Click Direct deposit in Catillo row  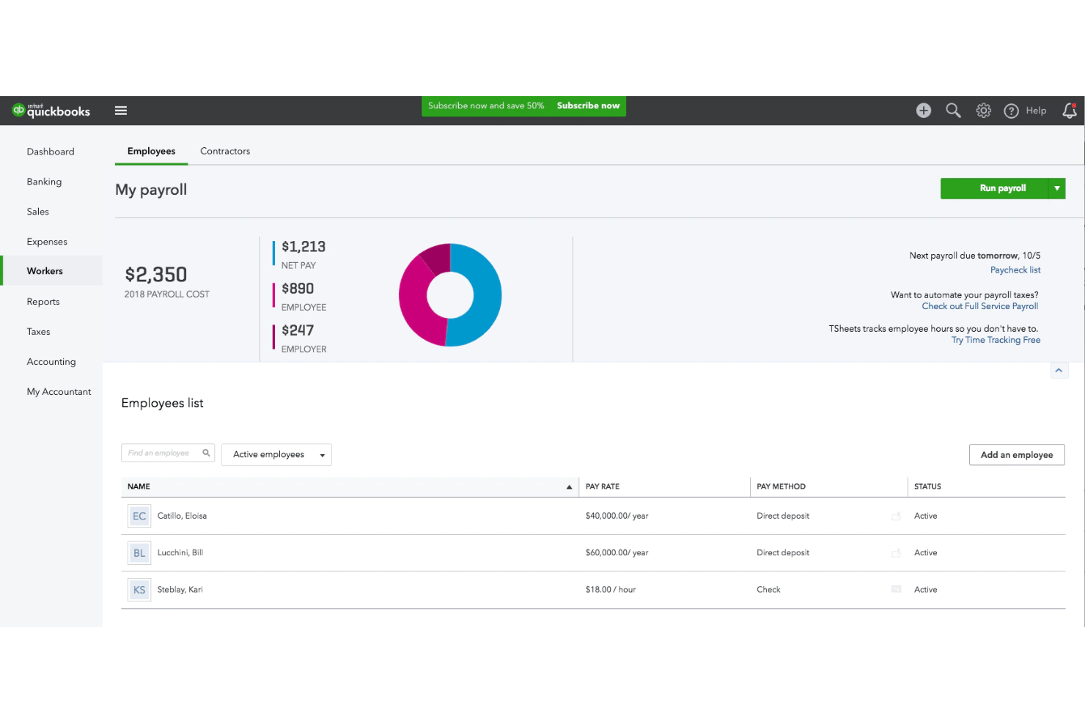783,516
